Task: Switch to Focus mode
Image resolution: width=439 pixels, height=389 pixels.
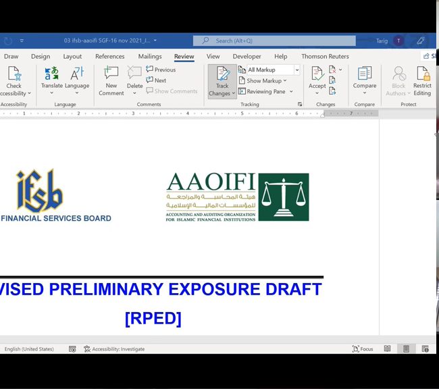Action: (x=363, y=349)
